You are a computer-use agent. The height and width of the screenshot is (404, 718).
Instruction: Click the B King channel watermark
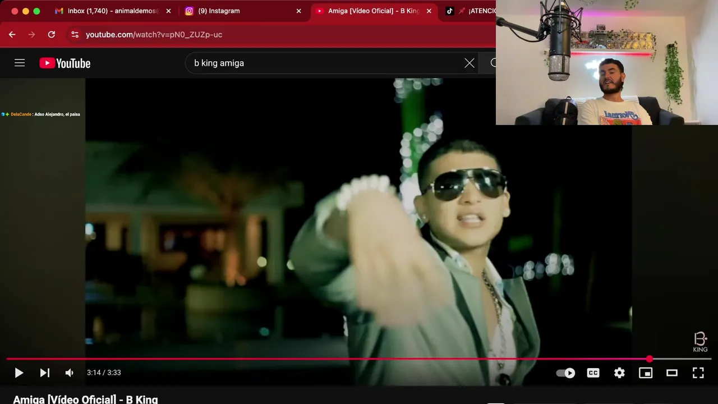tap(700, 342)
